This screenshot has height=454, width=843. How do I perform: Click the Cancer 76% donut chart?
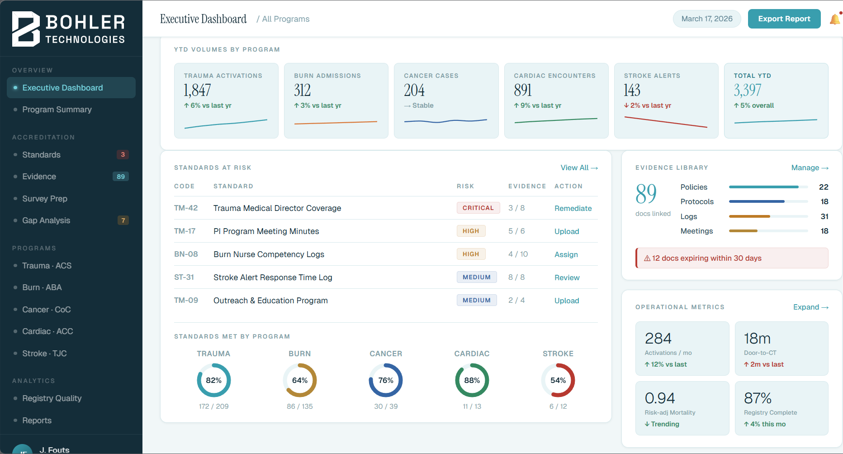click(386, 380)
